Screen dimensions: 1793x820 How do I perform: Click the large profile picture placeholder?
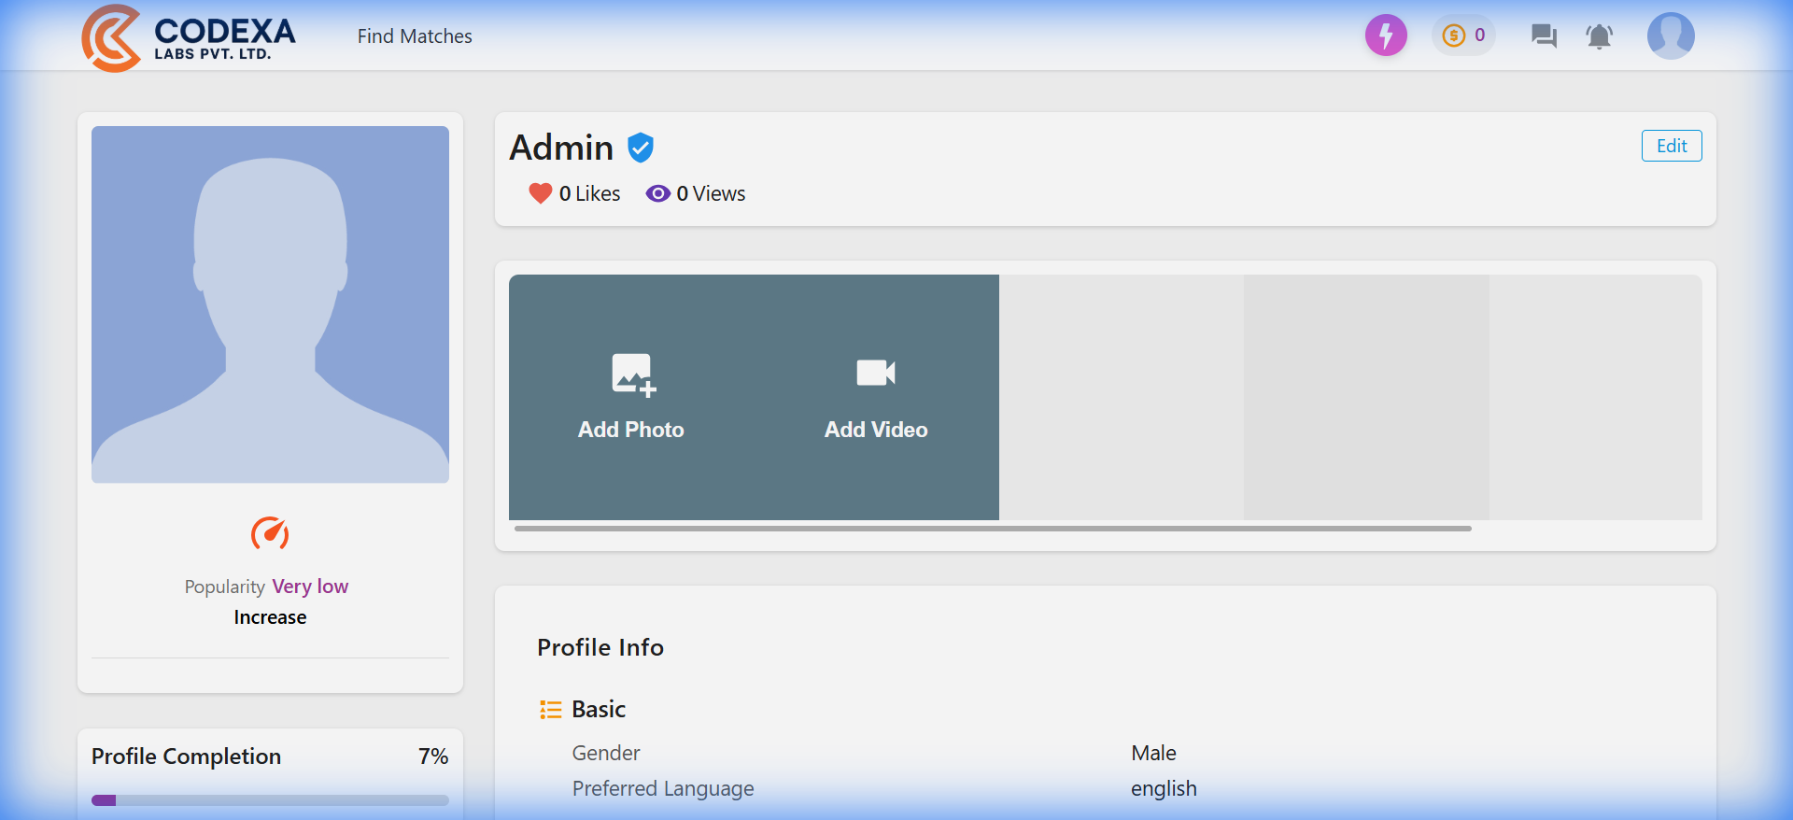tap(270, 304)
